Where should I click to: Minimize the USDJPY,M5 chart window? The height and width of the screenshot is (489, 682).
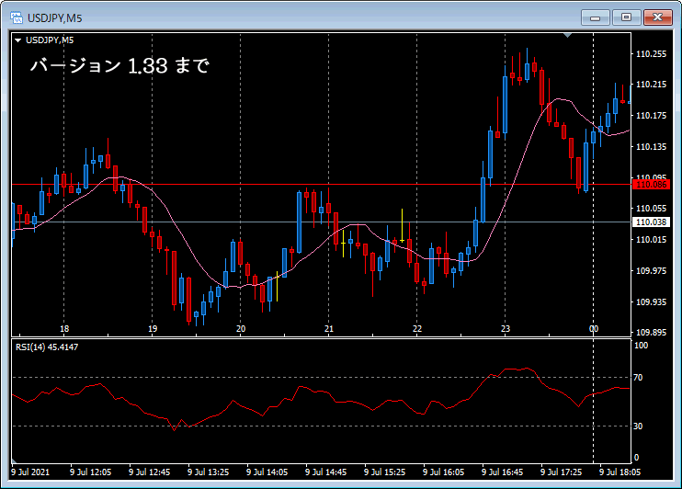(x=595, y=17)
